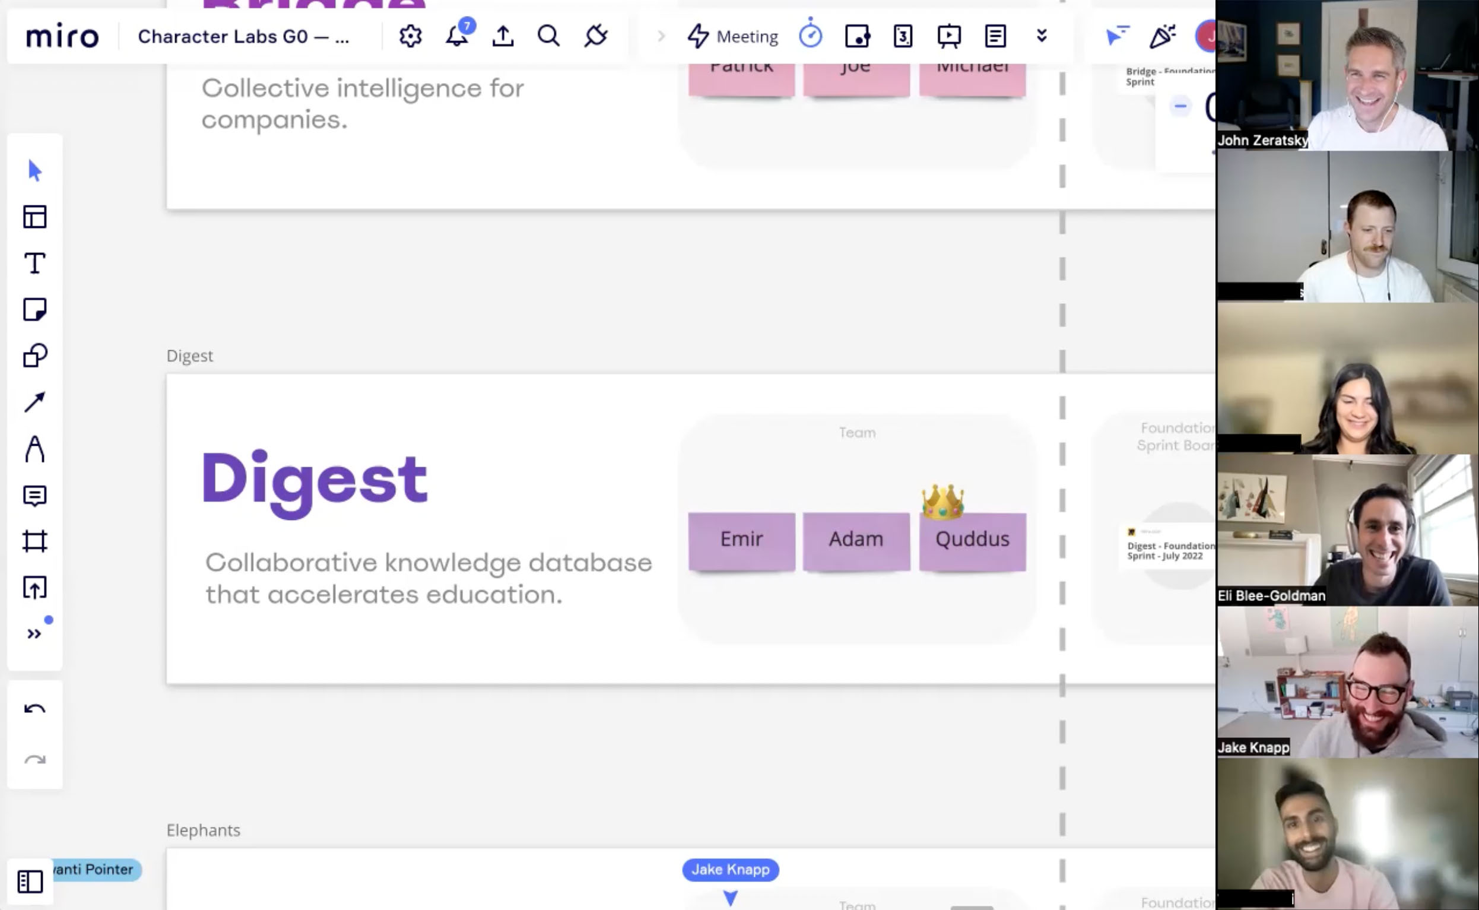Image resolution: width=1479 pixels, height=910 pixels.
Task: Toggle the frames panel at bottom left
Action: [x=30, y=882]
